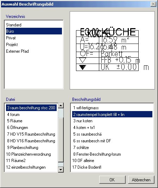
Task: Select label style 1 wfl-fertigmass
Action: click(86, 108)
